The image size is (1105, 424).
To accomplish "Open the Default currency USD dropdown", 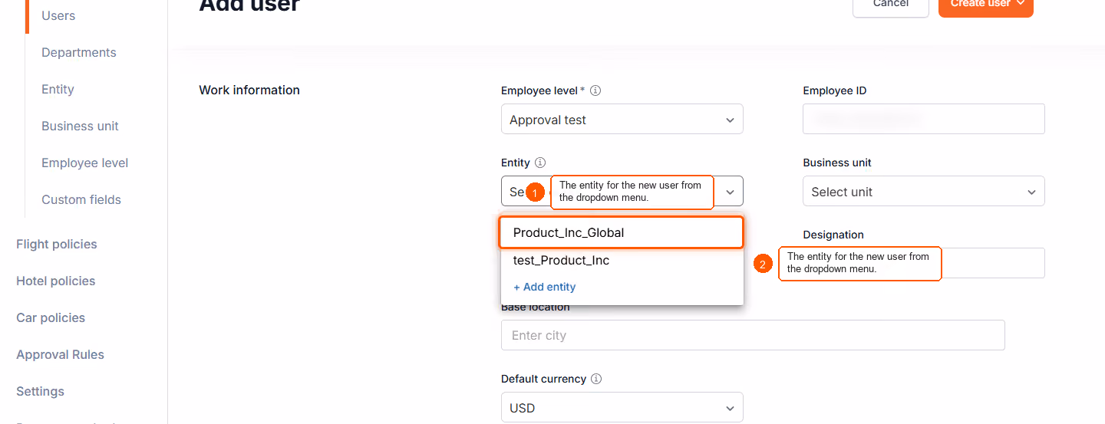I will point(622,407).
